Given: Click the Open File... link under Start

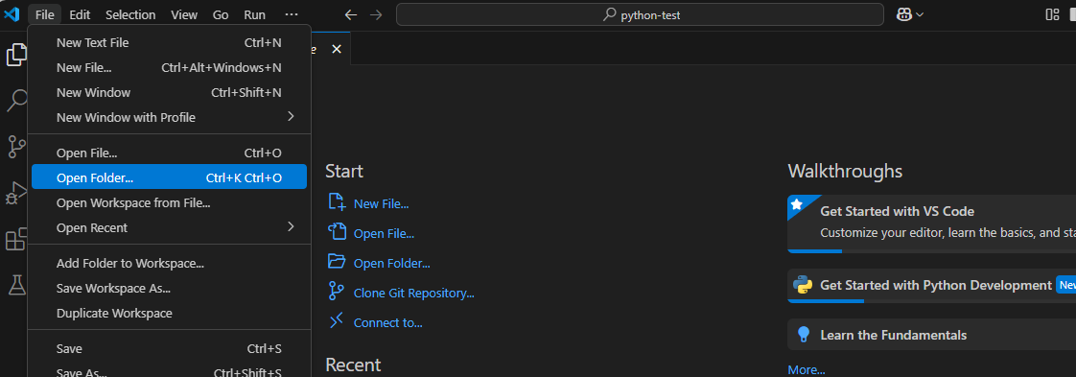Looking at the screenshot, I should (384, 233).
